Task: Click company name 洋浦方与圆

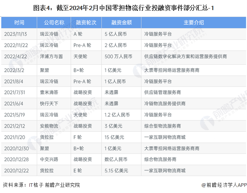Action: tap(51, 57)
